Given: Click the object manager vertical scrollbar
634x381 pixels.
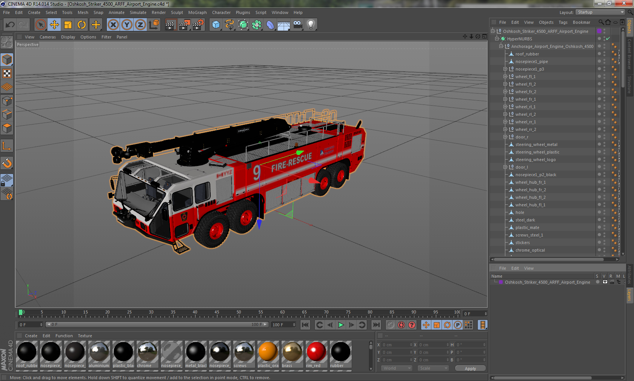Looking at the screenshot, I should click(x=623, y=59).
